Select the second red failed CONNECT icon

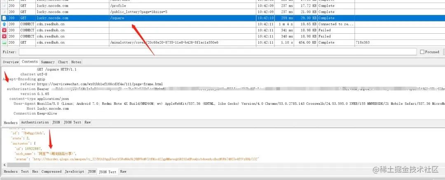click(4, 36)
